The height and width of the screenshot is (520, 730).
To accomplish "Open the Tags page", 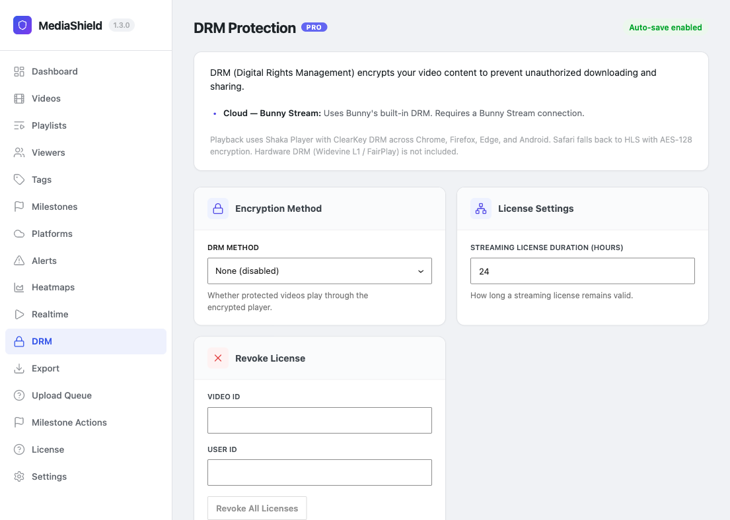I will 86,179.
